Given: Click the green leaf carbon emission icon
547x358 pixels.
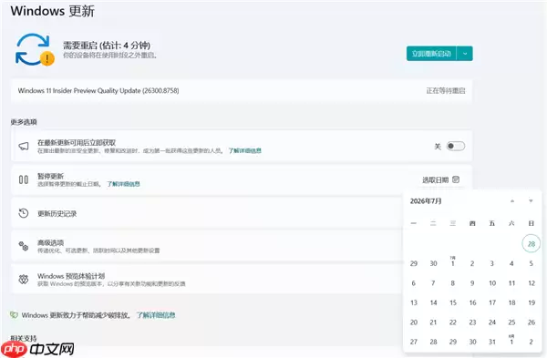Looking at the screenshot, I should (14, 315).
